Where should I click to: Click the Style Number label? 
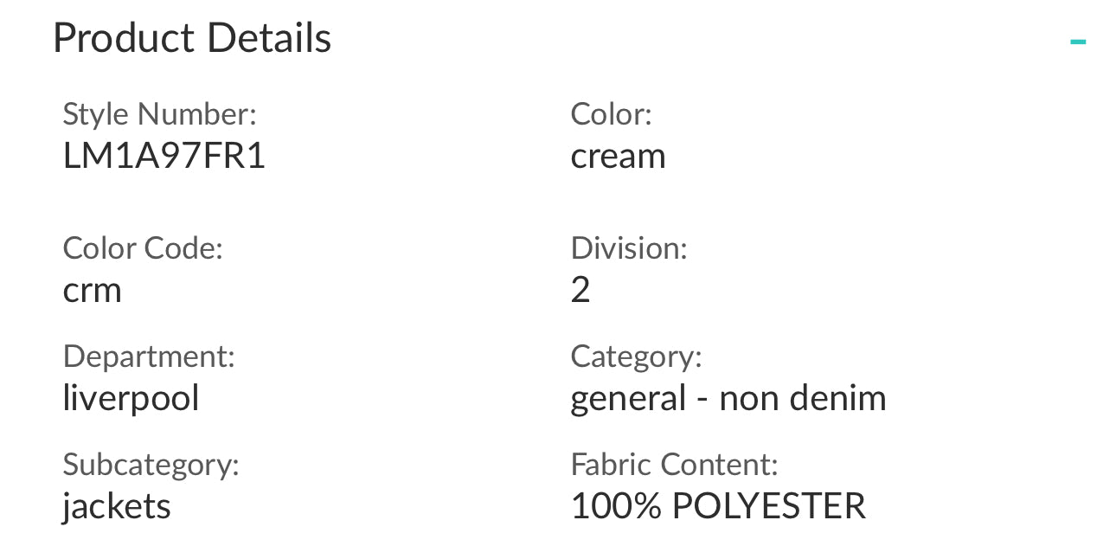pyautogui.click(x=160, y=114)
